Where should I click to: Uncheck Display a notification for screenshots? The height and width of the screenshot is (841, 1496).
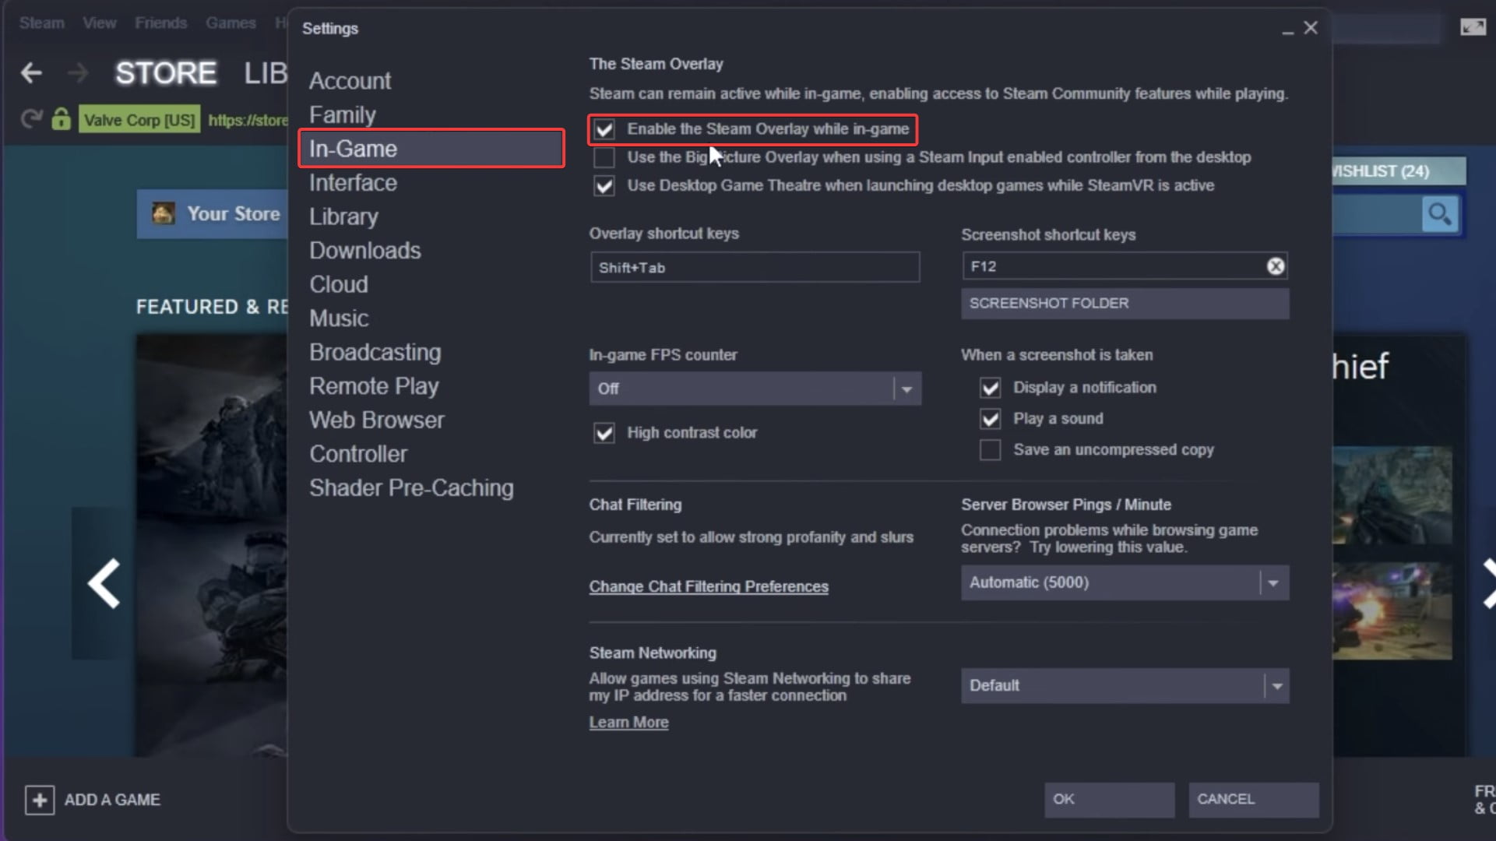click(x=990, y=388)
